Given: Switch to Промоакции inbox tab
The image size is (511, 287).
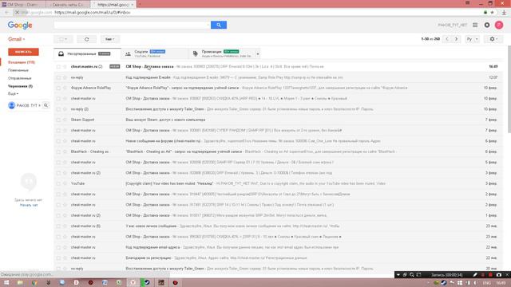Looking at the screenshot, I should point(222,53).
